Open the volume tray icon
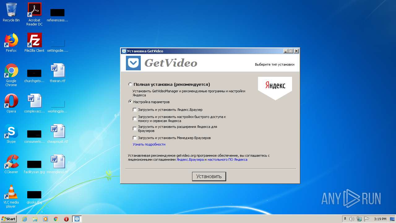 352,219
